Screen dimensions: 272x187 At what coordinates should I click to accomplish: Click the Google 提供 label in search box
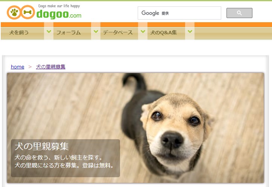(x=155, y=13)
